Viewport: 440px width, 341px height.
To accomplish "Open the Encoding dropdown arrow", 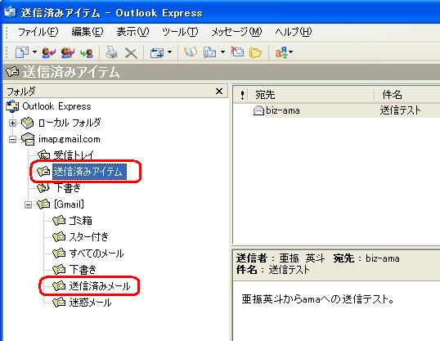I will (290, 52).
